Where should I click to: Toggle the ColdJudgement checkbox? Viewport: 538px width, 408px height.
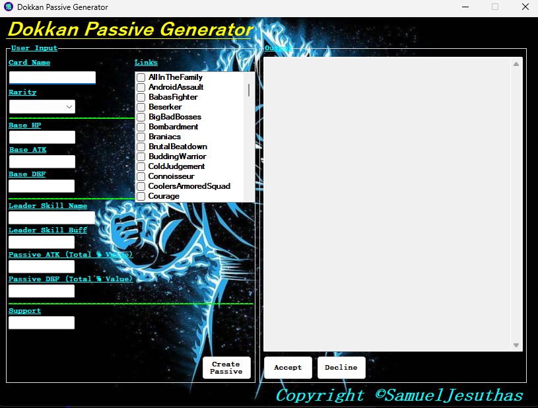141,167
